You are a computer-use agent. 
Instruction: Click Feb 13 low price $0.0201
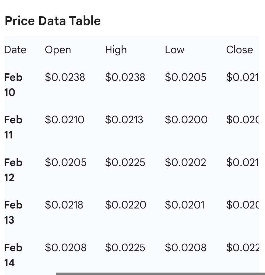(185, 205)
